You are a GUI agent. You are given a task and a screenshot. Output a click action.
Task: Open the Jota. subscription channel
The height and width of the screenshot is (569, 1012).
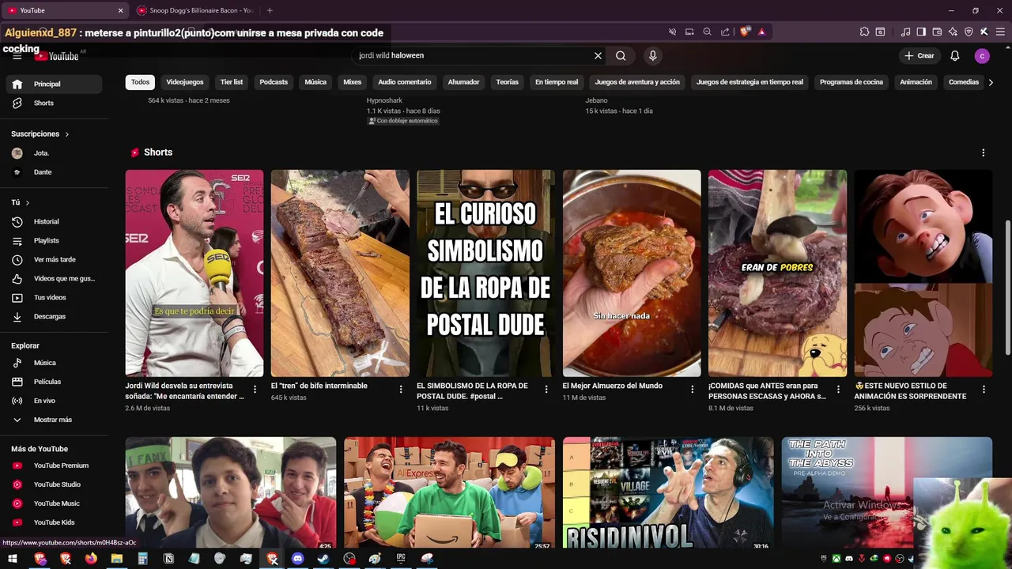54,153
